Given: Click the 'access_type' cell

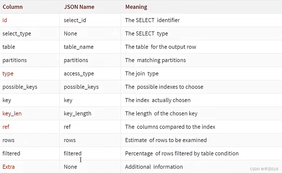Looking at the screenshot, I should coord(79,74).
